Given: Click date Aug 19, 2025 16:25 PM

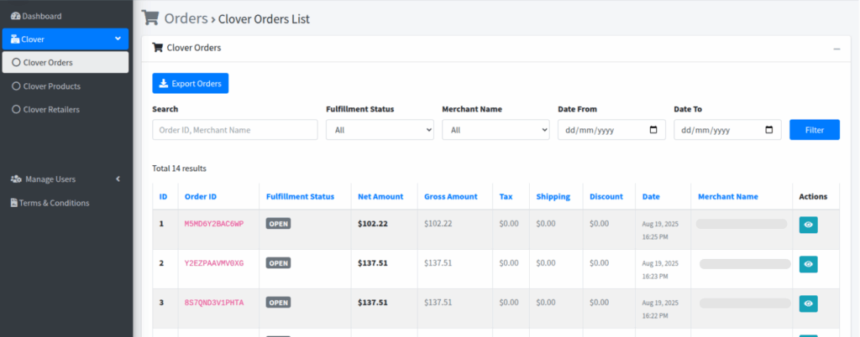Looking at the screenshot, I should [x=660, y=231].
